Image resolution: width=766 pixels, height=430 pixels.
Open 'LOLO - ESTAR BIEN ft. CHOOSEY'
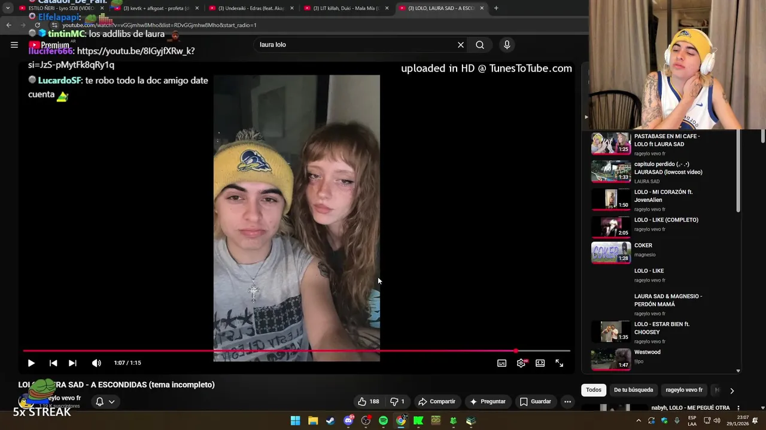click(x=661, y=328)
